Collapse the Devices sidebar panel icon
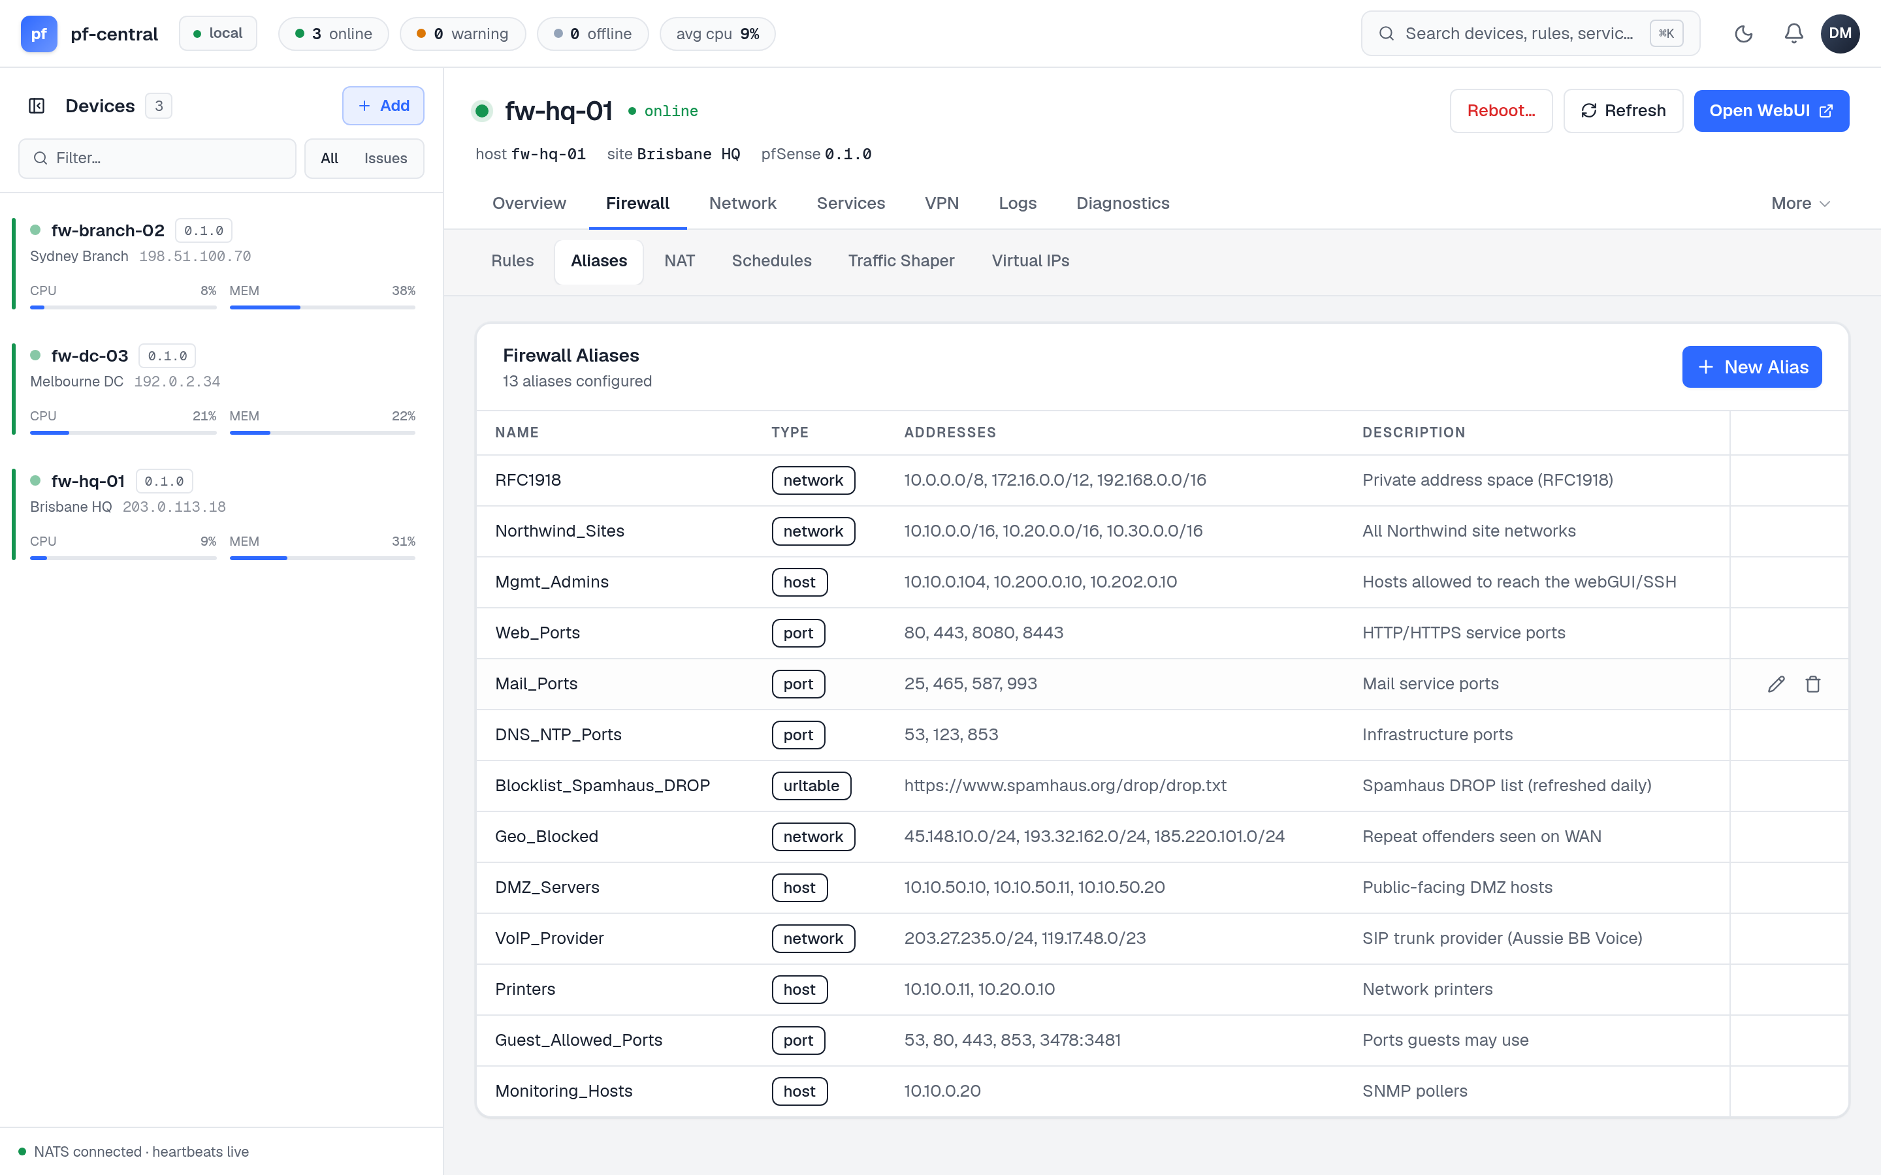 (37, 106)
